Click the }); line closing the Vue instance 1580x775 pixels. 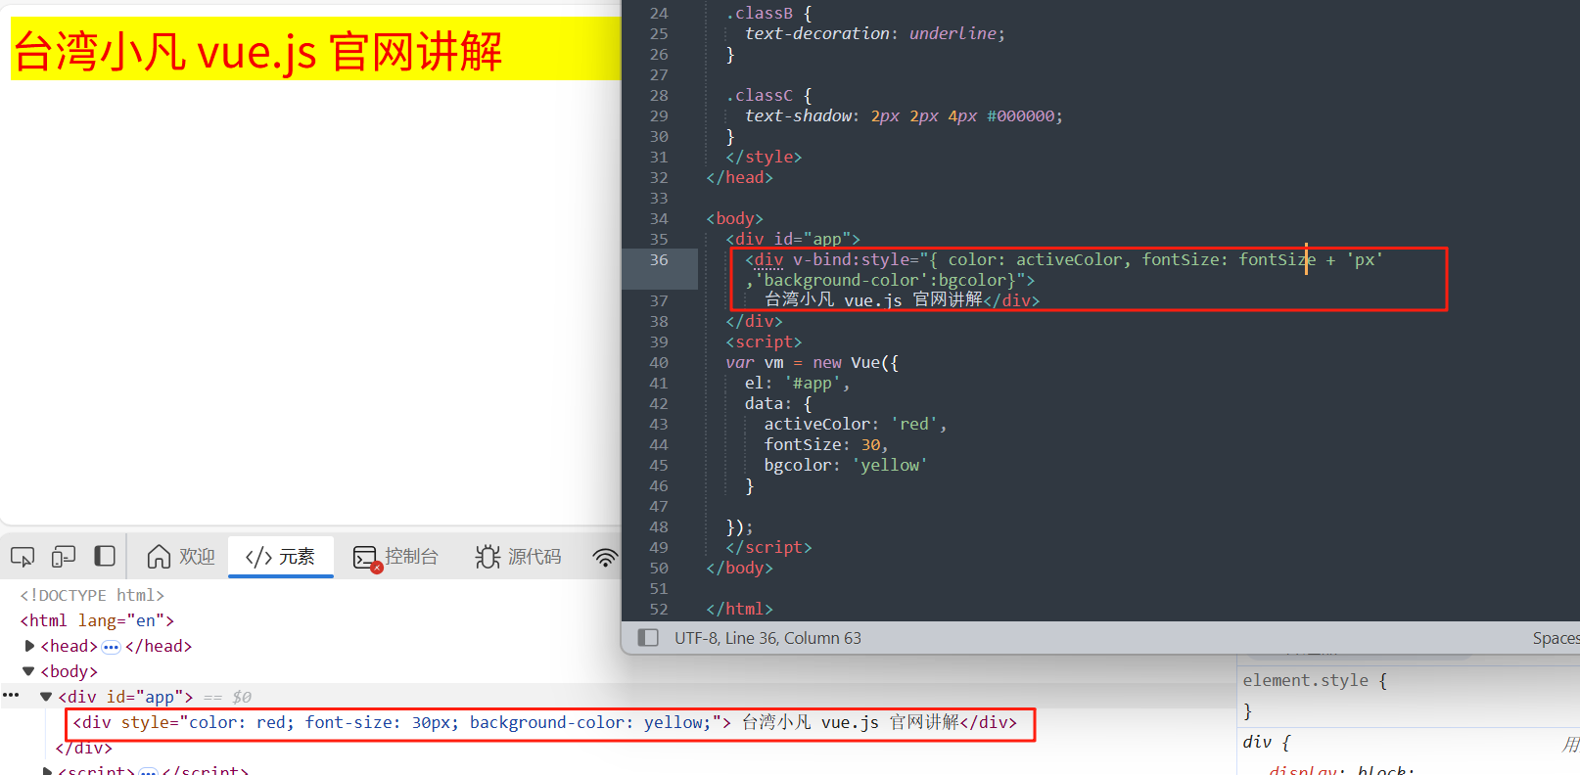tap(739, 526)
